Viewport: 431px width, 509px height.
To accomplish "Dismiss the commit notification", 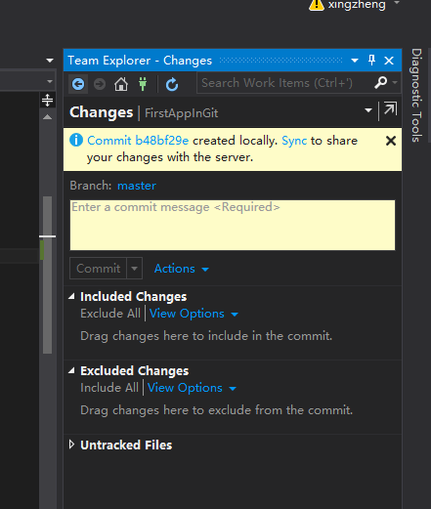I will coord(391,141).
